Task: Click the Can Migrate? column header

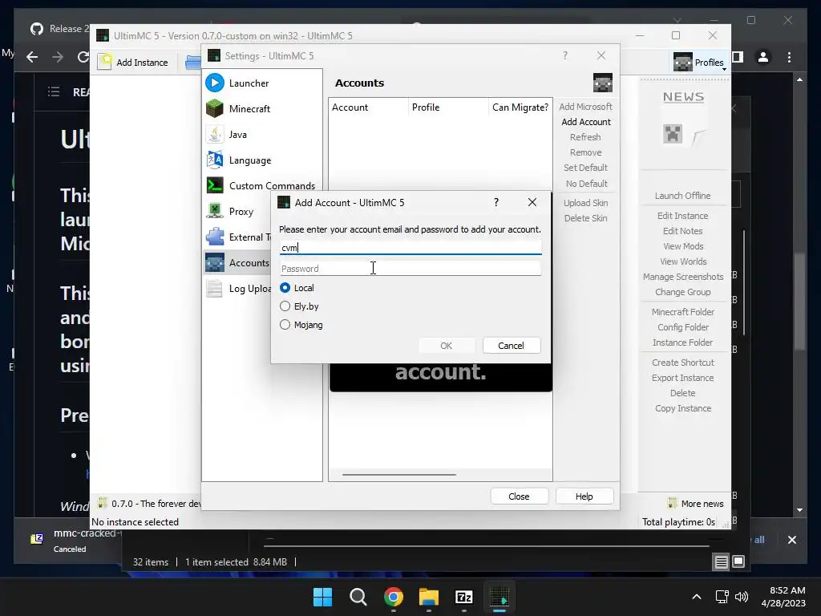Action: pos(520,107)
